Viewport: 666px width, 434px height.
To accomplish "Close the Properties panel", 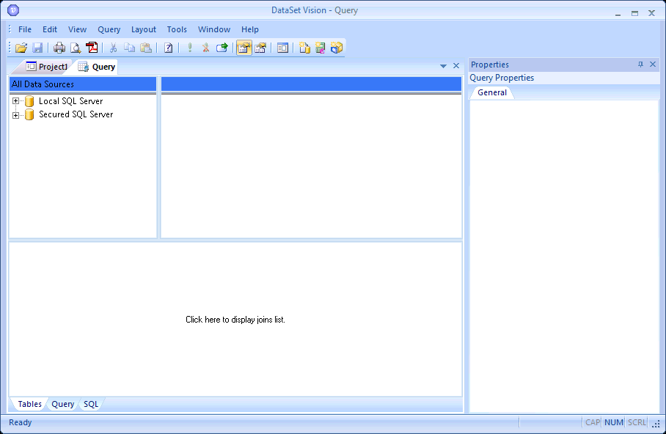I will 653,64.
